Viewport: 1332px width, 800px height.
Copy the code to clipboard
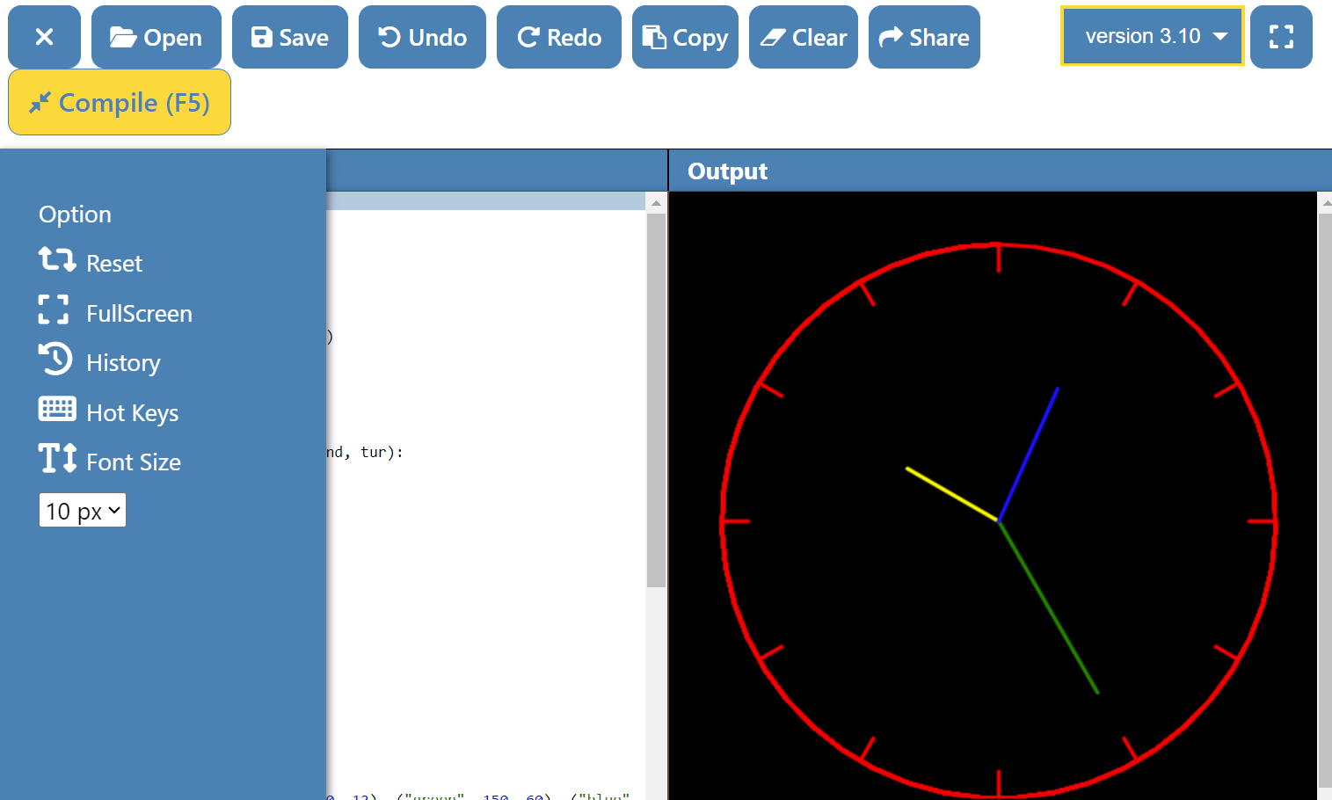(685, 36)
